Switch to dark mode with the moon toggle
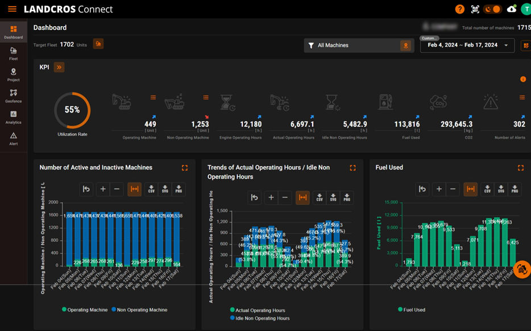Viewport: 531px width, 331px height. point(488,9)
